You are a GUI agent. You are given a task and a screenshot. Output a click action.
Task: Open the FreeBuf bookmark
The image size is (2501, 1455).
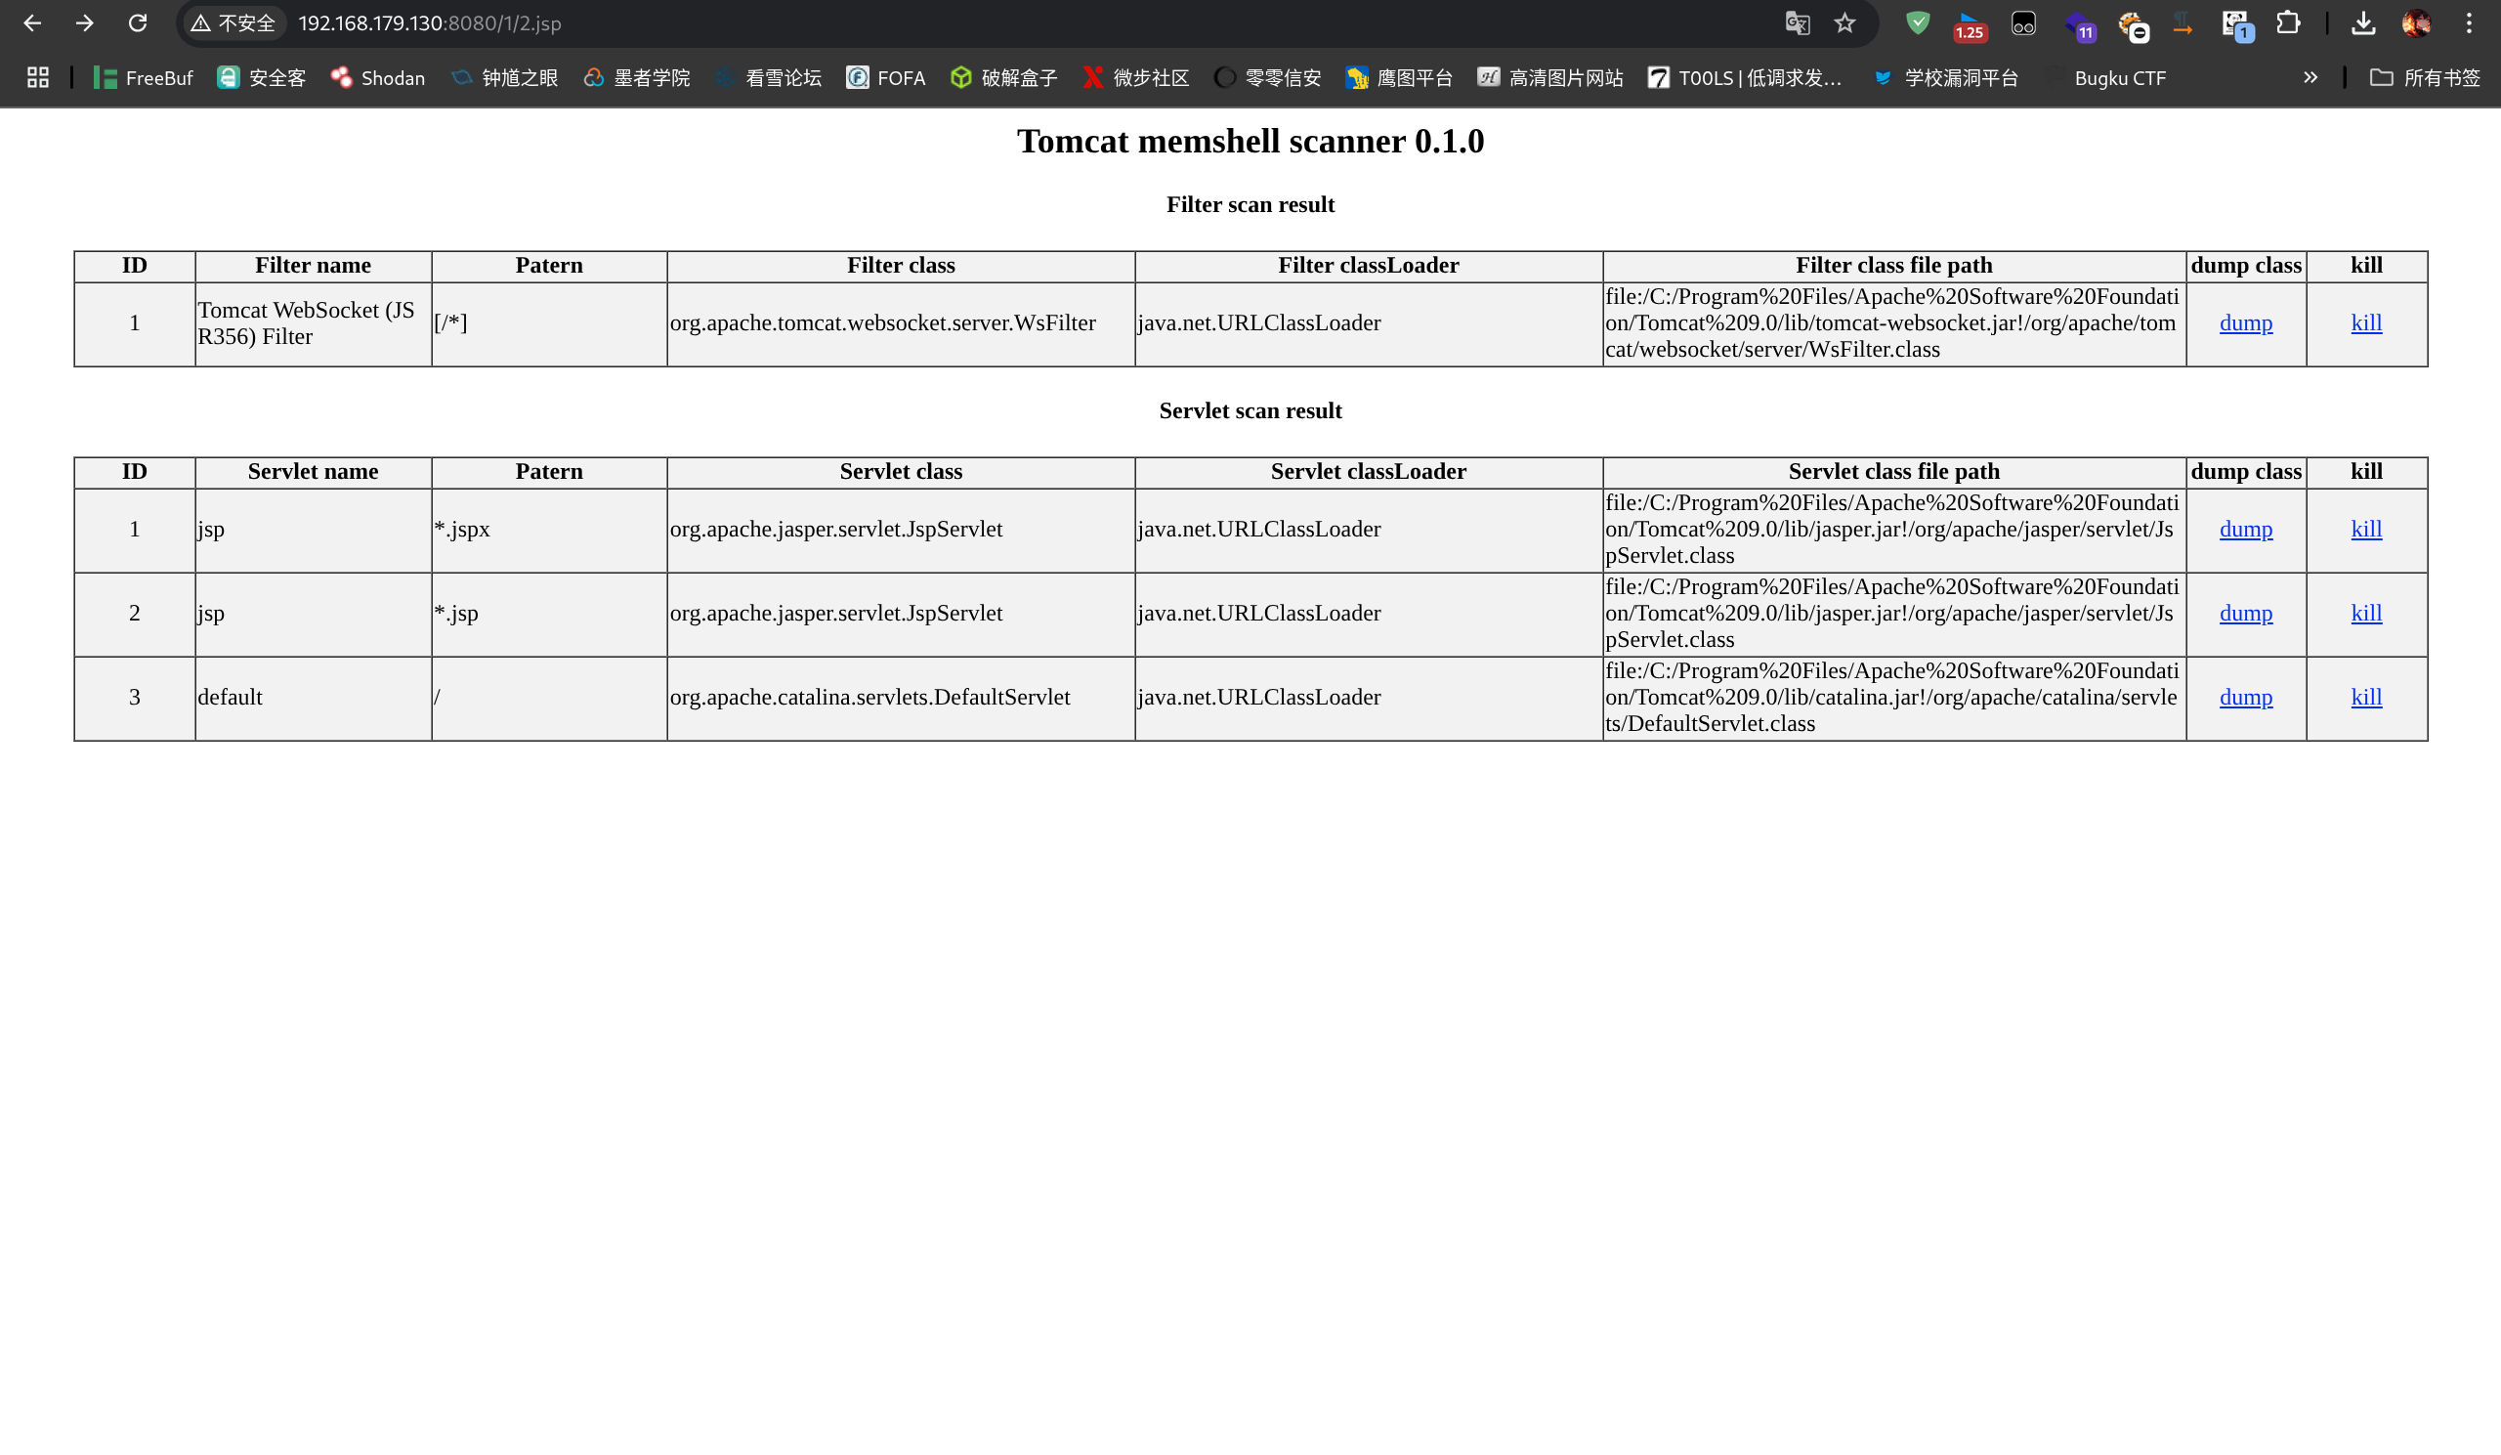pyautogui.click(x=143, y=77)
